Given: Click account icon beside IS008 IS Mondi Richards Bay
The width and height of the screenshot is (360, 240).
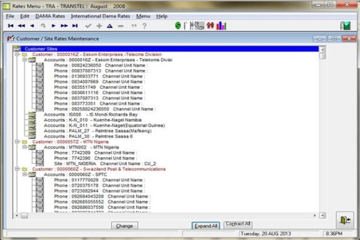Looking at the screenshot, I should pyautogui.click(x=32, y=115).
